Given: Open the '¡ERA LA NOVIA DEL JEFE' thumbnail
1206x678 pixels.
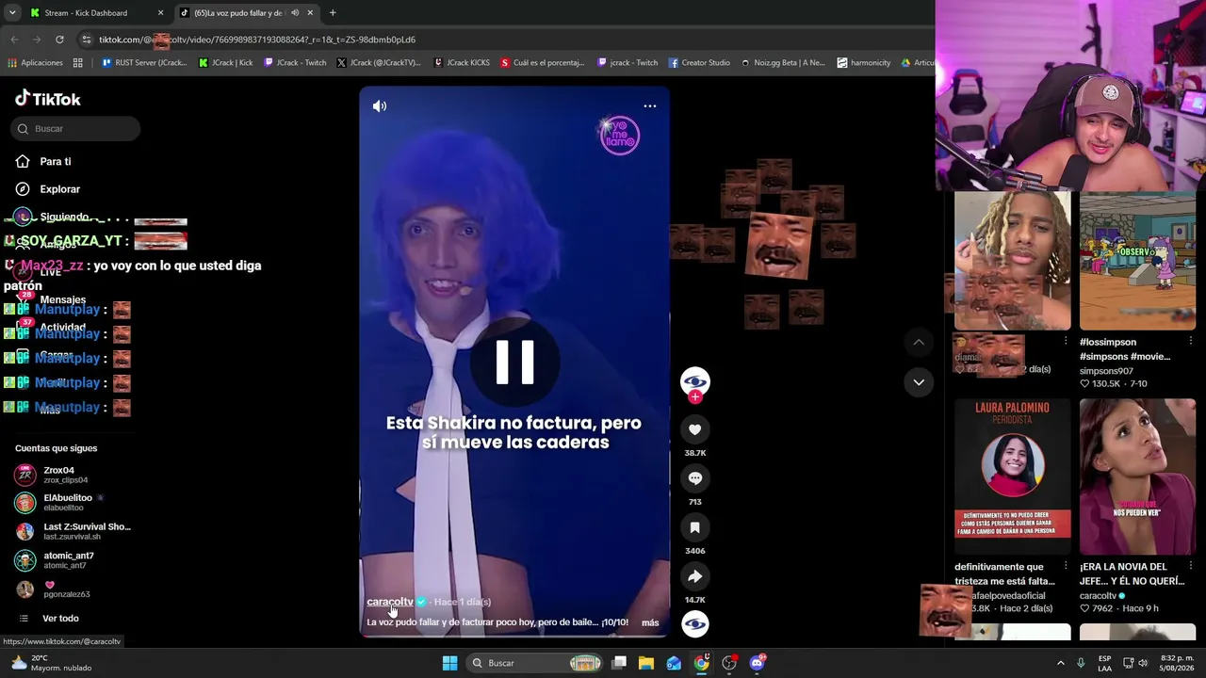Looking at the screenshot, I should [x=1137, y=476].
